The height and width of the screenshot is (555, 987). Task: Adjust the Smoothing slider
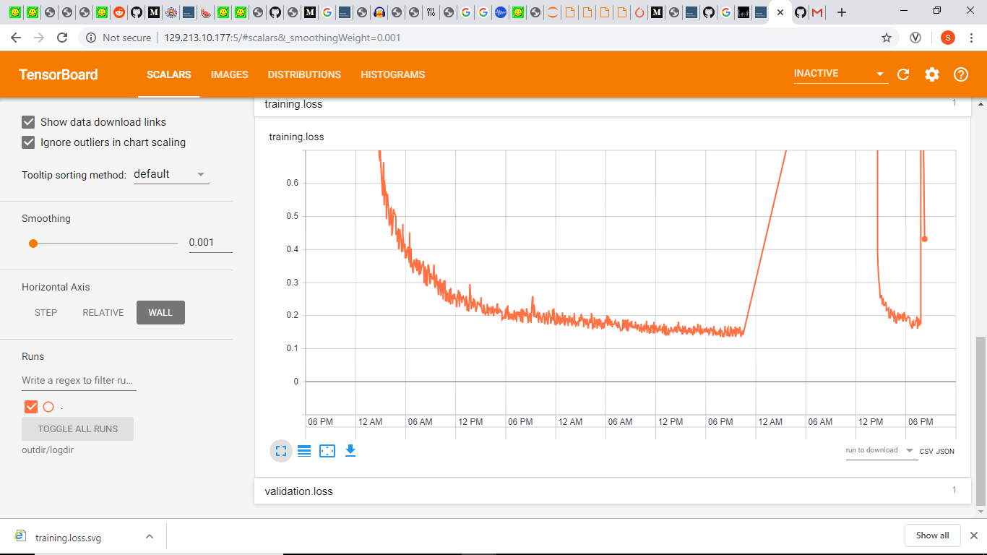tap(33, 244)
